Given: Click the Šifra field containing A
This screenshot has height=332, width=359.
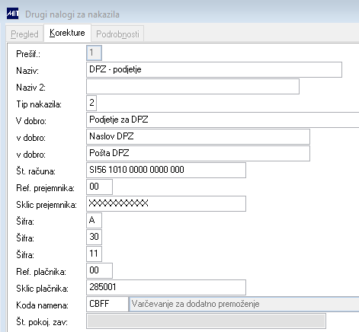Looking at the screenshot, I should tap(94, 220).
